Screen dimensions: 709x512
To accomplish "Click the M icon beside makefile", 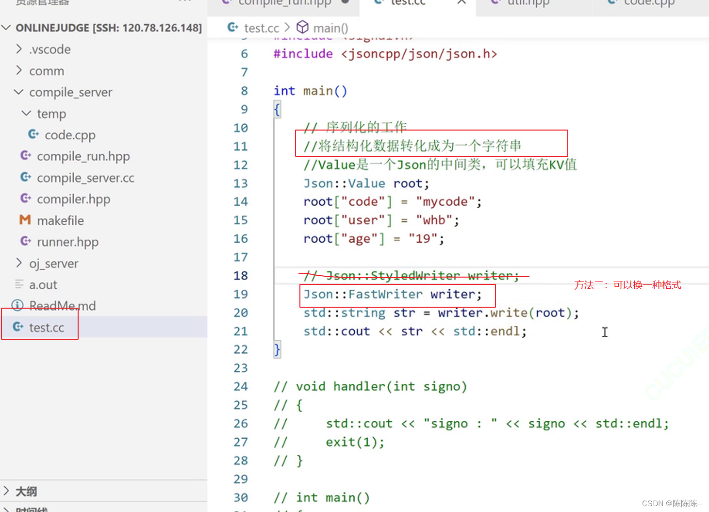I will 25,220.
